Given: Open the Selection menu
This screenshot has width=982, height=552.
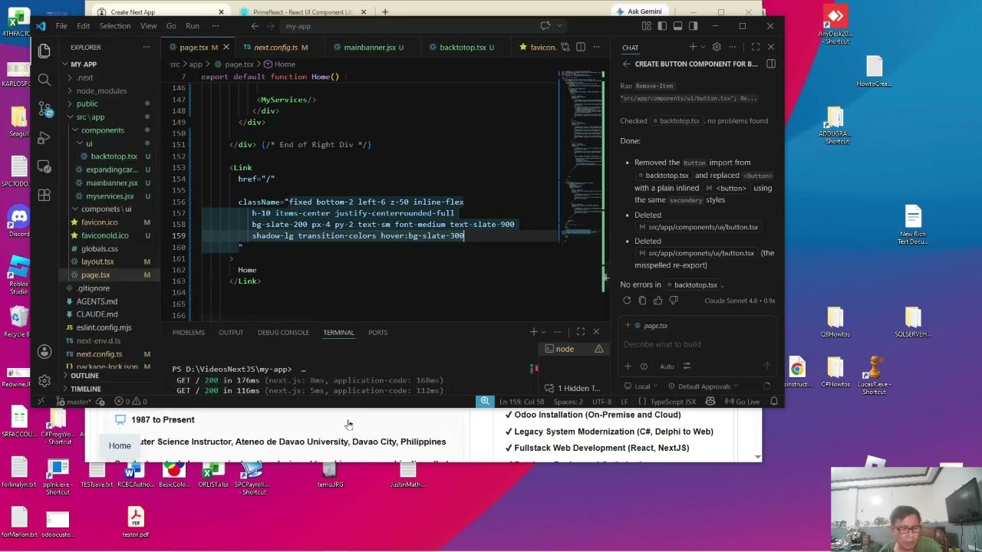Looking at the screenshot, I should 115,26.
